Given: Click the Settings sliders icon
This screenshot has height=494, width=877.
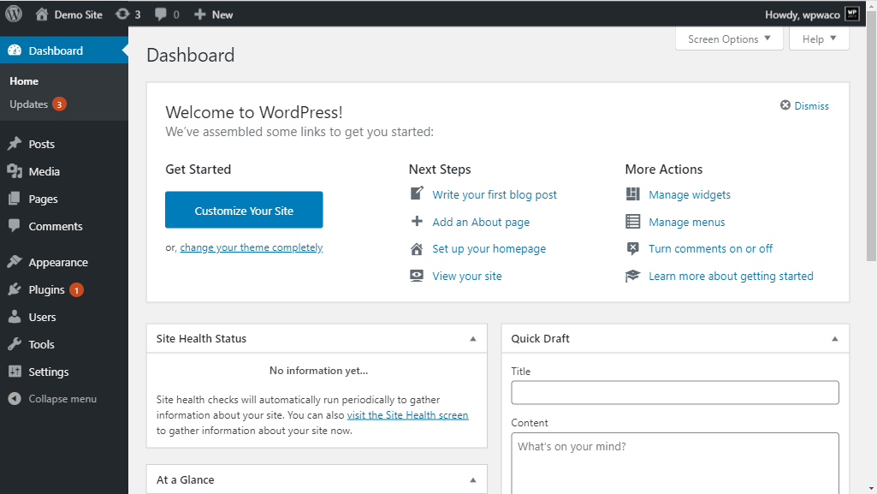Looking at the screenshot, I should click(x=15, y=372).
